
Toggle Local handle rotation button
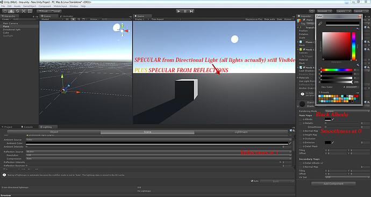coord(55,11)
